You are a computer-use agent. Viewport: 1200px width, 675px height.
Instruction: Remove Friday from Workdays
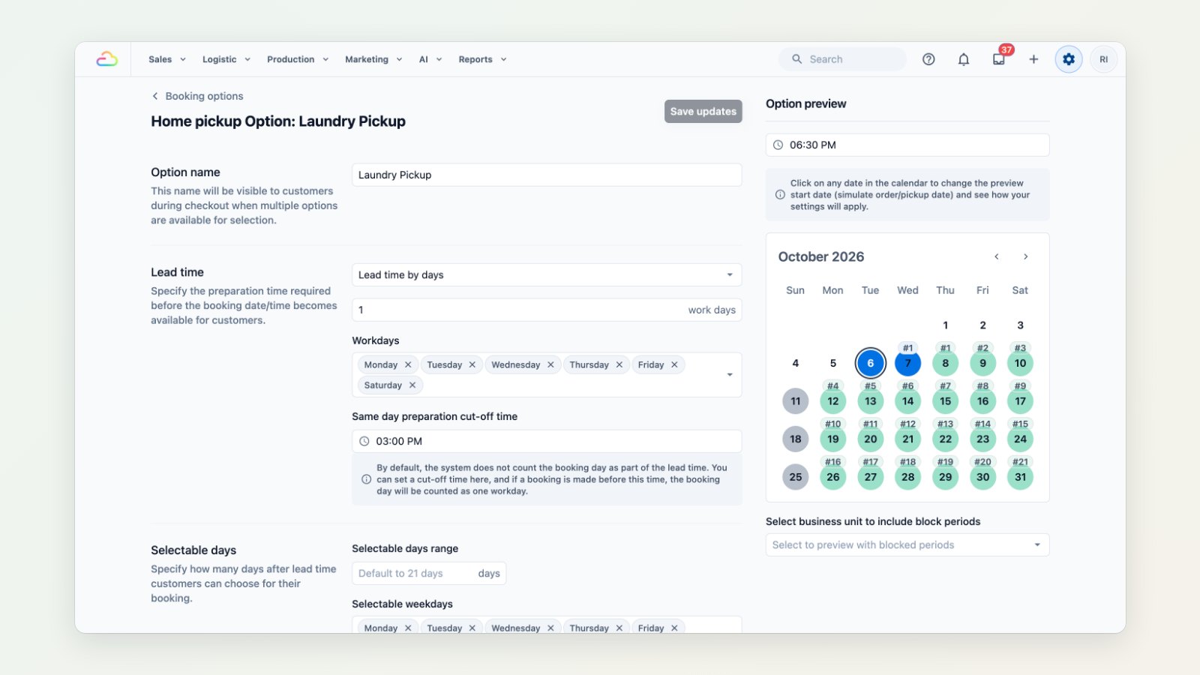tap(674, 364)
